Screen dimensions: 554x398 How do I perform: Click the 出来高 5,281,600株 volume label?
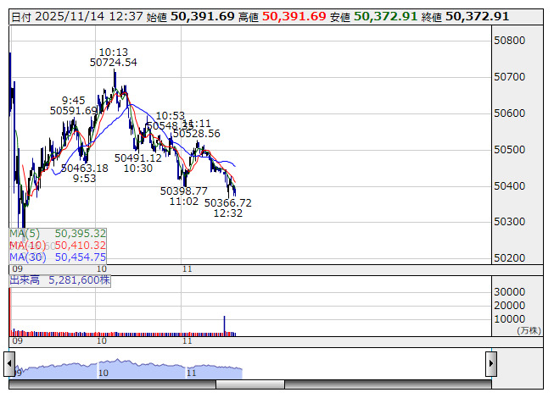[x=59, y=280]
